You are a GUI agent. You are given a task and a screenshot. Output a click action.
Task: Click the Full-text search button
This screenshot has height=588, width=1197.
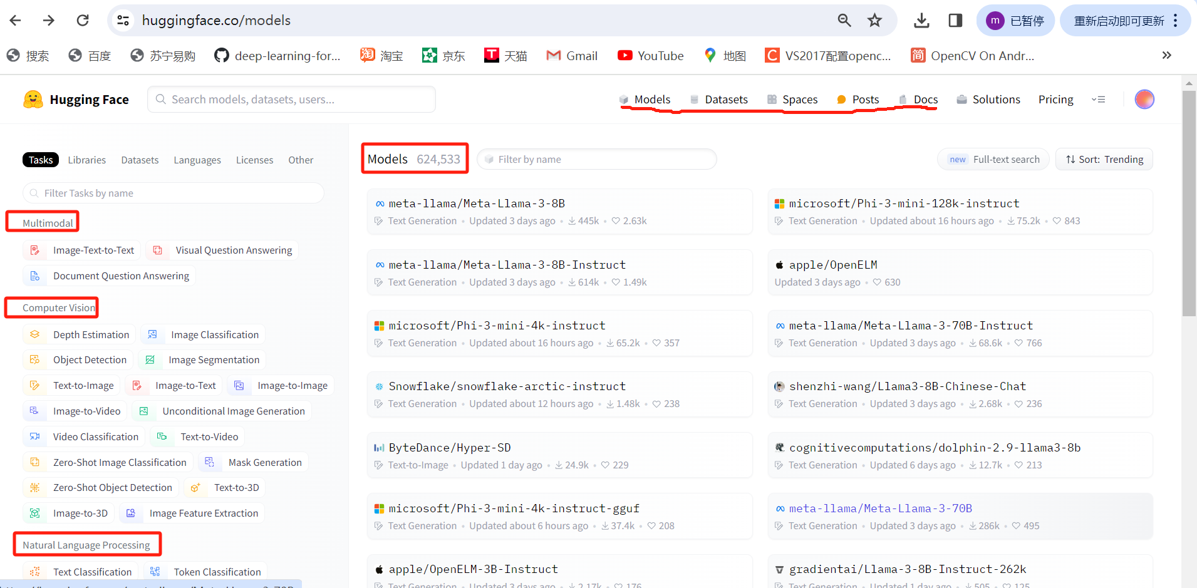coord(993,159)
